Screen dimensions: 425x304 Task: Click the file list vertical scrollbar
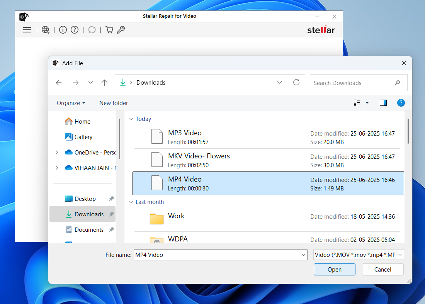tap(408, 131)
